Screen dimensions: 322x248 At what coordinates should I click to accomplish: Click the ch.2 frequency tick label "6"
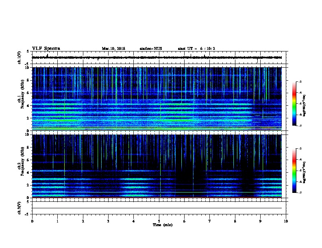coord(28,160)
